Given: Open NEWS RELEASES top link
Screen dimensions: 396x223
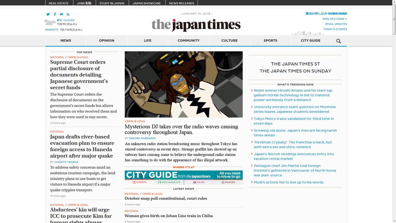Looking at the screenshot, I should coord(181,3).
